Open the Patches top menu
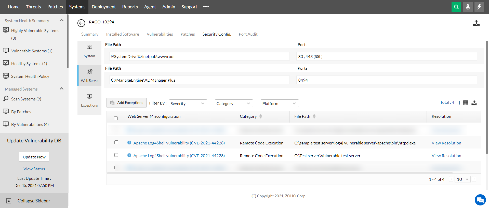Screen dimensions: 489x208 (55, 7)
